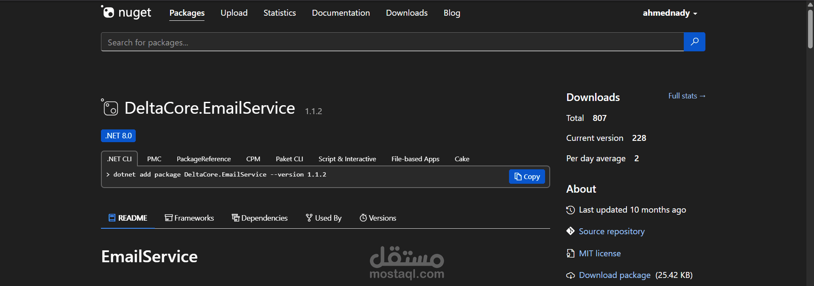Copy the dotnet add package command
The image size is (814, 286).
527,177
